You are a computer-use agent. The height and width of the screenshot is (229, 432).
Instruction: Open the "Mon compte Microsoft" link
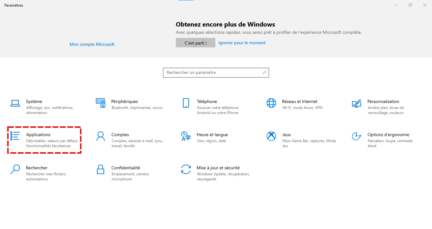click(x=92, y=44)
